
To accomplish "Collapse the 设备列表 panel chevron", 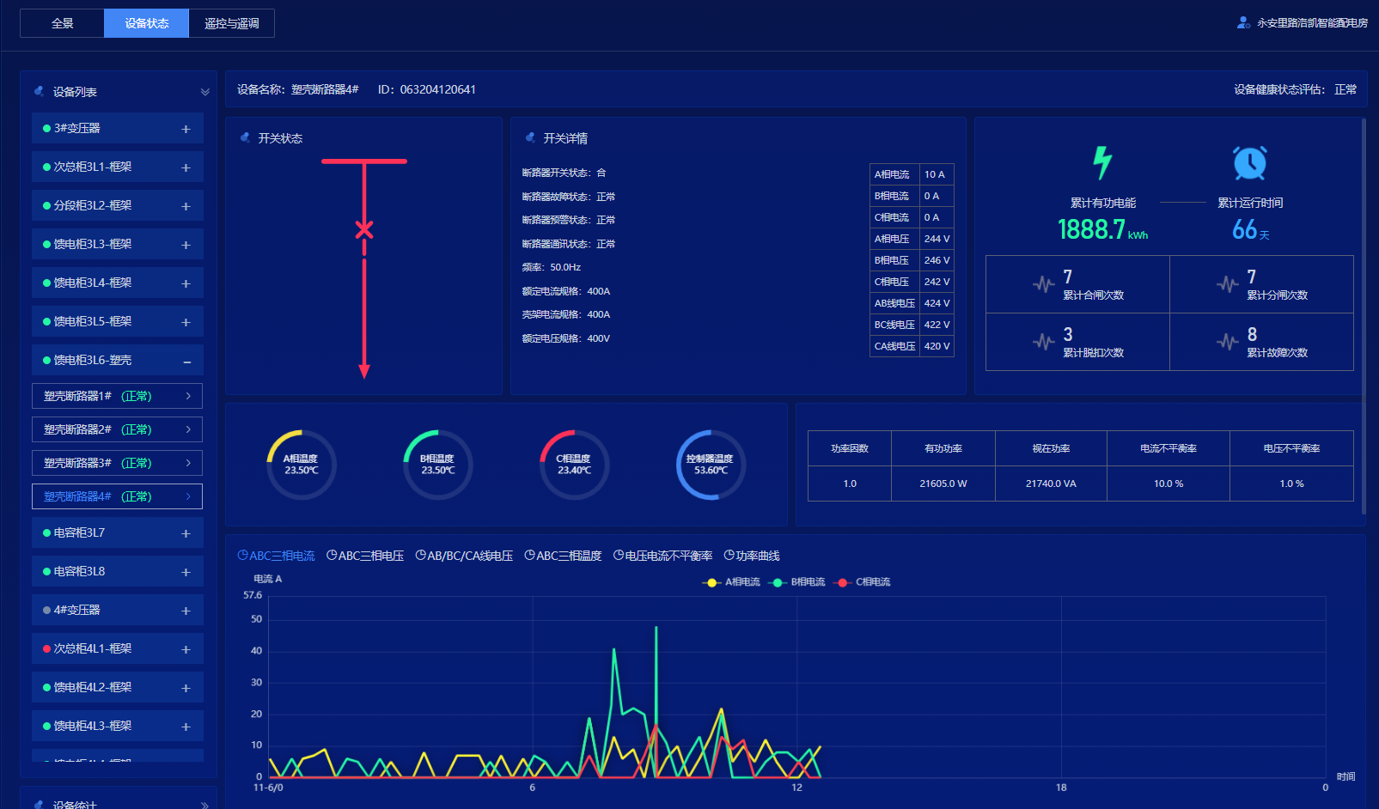I will click(x=204, y=92).
